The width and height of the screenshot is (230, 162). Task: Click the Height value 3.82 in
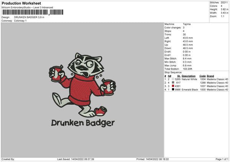click(x=224, y=9)
